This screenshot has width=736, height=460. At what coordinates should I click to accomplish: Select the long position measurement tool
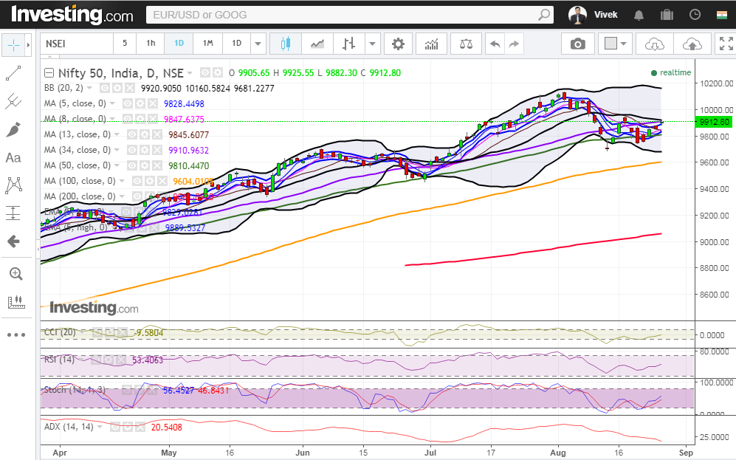click(13, 213)
